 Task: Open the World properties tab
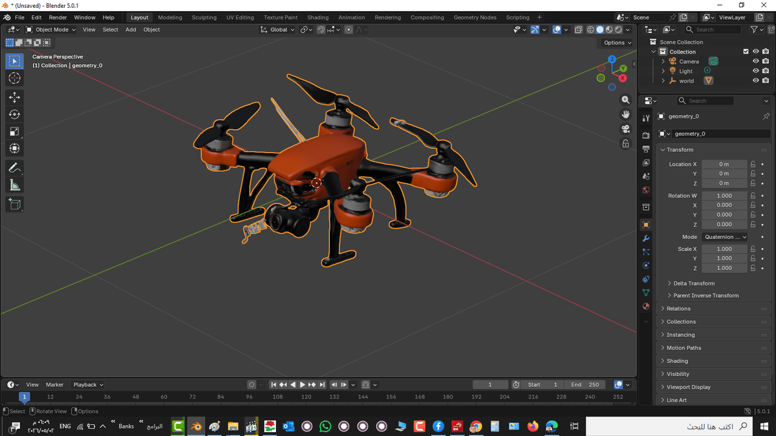click(x=645, y=190)
